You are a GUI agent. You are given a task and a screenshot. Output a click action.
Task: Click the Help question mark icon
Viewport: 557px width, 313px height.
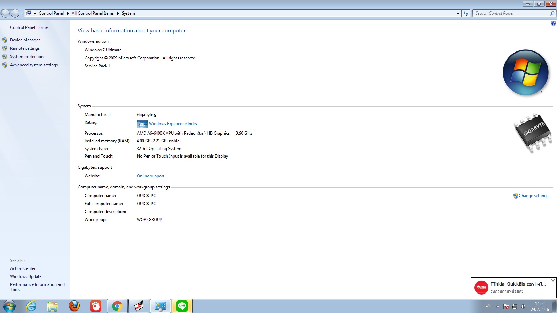tap(553, 23)
